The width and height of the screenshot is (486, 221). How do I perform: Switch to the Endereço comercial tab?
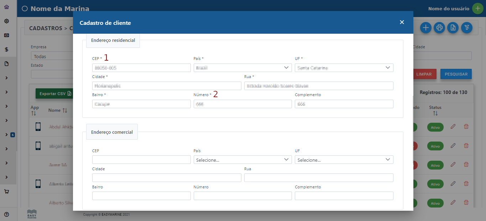pos(112,132)
